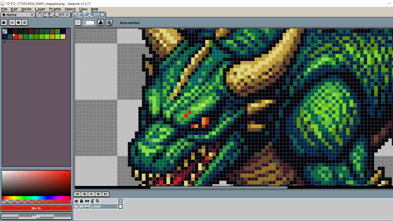Click the palette lock icon
Image resolution: width=393 pixels, height=221 pixels.
tap(3, 22)
